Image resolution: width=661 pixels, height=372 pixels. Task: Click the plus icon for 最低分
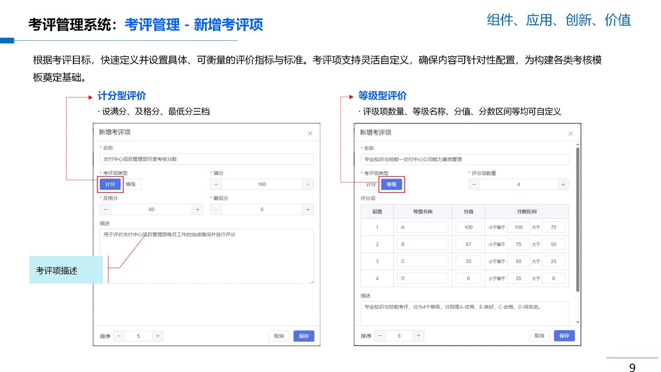pyautogui.click(x=308, y=210)
